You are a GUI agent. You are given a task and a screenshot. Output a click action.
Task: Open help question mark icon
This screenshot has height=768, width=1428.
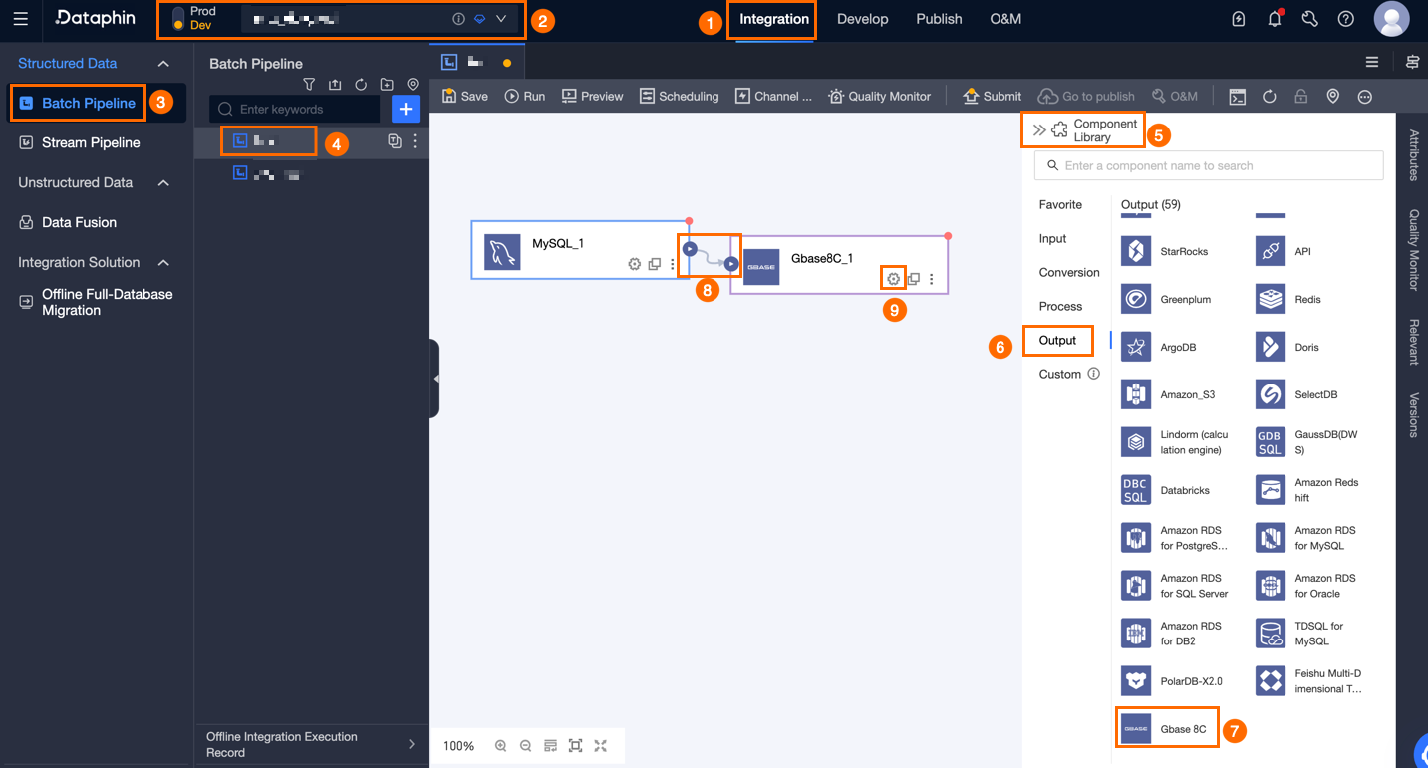click(1346, 19)
